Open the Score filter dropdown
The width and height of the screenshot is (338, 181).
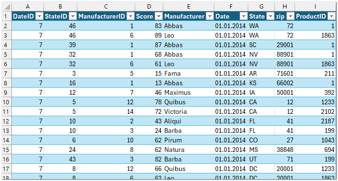[159, 16]
